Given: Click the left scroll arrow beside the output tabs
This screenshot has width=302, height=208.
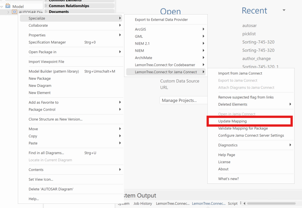Looking at the screenshot, I should click(244, 203).
